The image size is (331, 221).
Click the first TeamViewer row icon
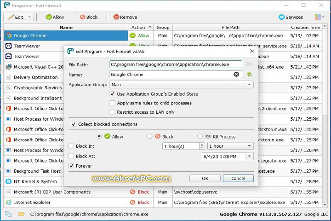point(9,46)
